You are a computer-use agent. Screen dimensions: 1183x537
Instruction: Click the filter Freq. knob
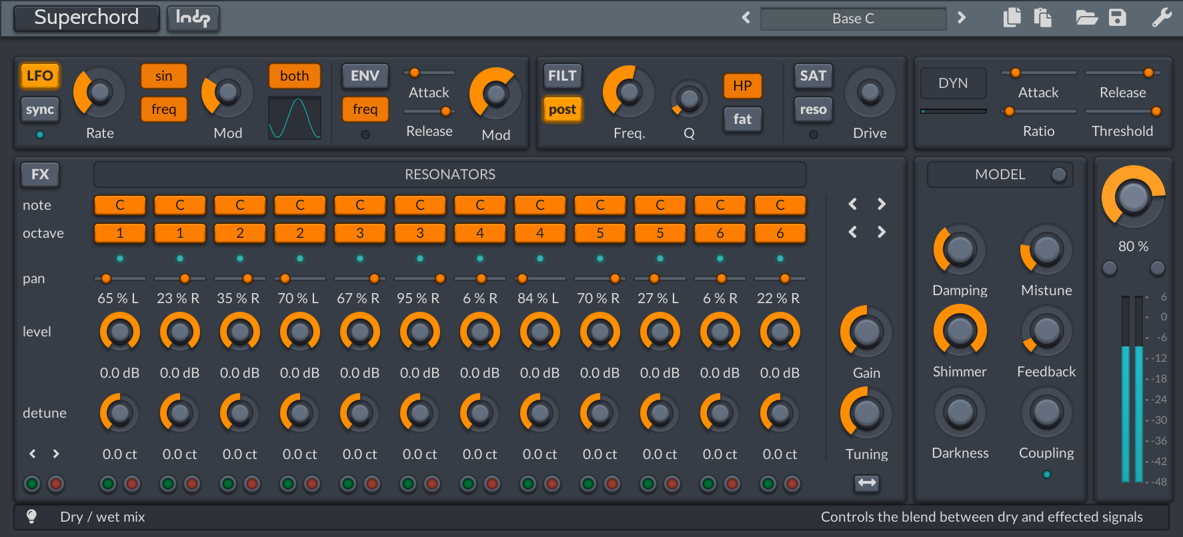629,93
